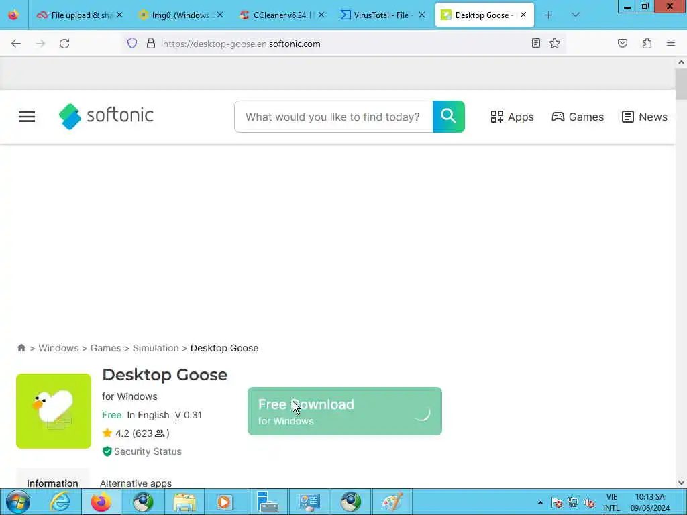
Task: Click the Security Status link
Action: point(148,451)
